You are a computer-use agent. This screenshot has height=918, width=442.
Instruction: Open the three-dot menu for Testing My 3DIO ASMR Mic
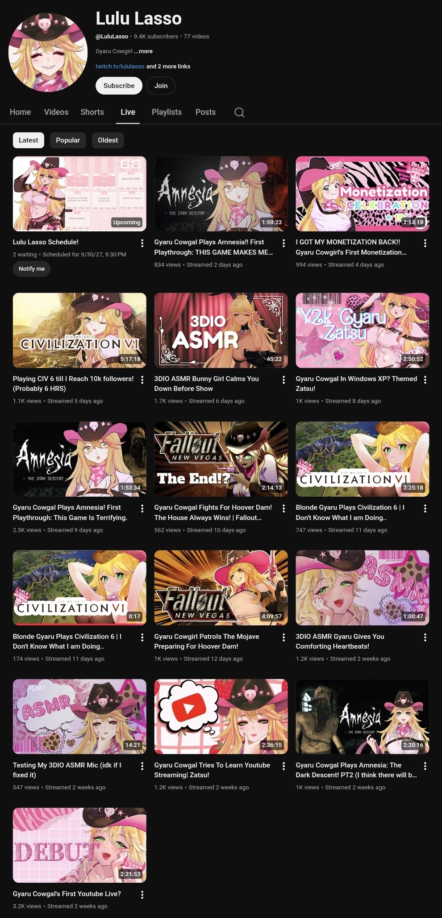coord(142,766)
